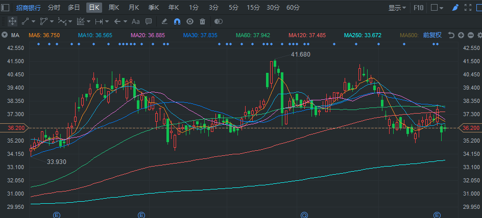482x218 pixels.
Task: Grab the drawing toolbar drag handle
Action: point(3,21)
